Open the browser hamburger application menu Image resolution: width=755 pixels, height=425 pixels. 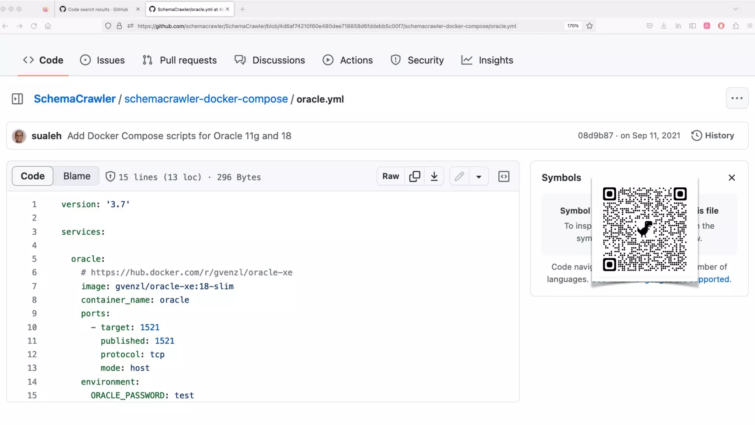pyautogui.click(x=749, y=26)
